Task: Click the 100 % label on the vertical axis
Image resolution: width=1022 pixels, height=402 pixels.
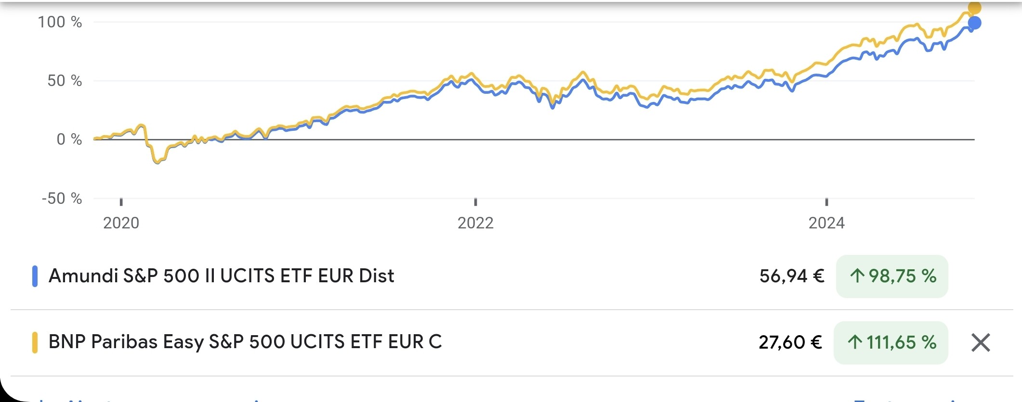Action: tap(60, 22)
